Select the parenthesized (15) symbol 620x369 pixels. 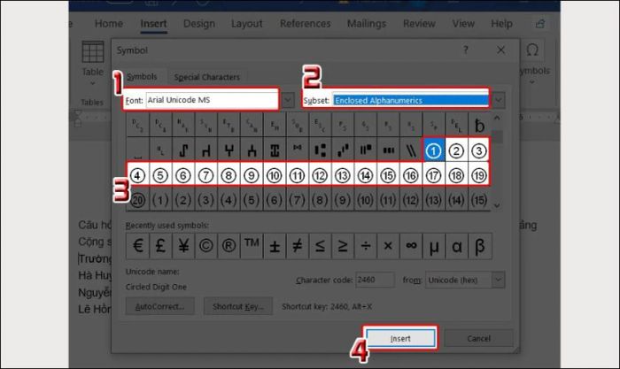tap(479, 200)
